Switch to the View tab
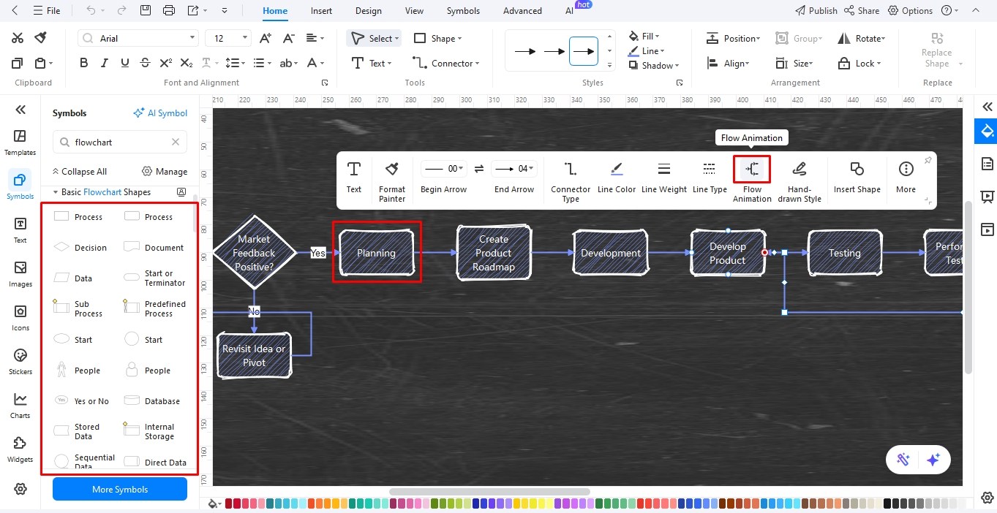The image size is (997, 513). point(414,11)
